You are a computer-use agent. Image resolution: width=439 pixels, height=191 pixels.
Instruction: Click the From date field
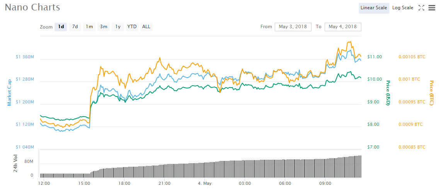[x=293, y=27]
